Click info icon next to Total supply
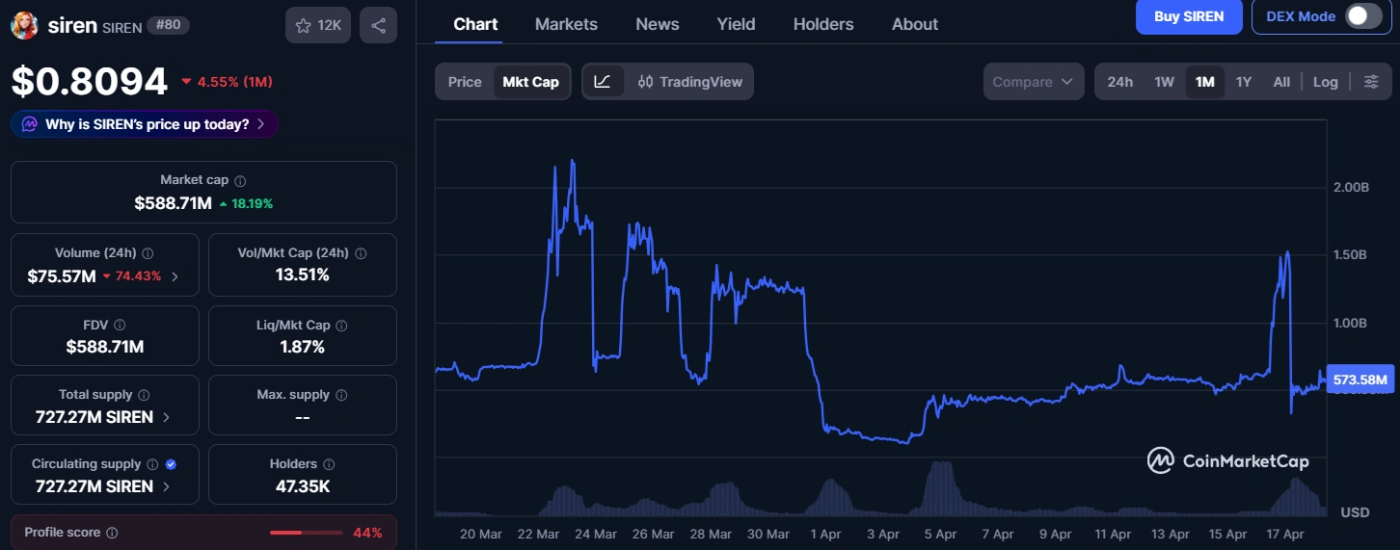Screen dimensions: 1400x550 click(x=144, y=395)
